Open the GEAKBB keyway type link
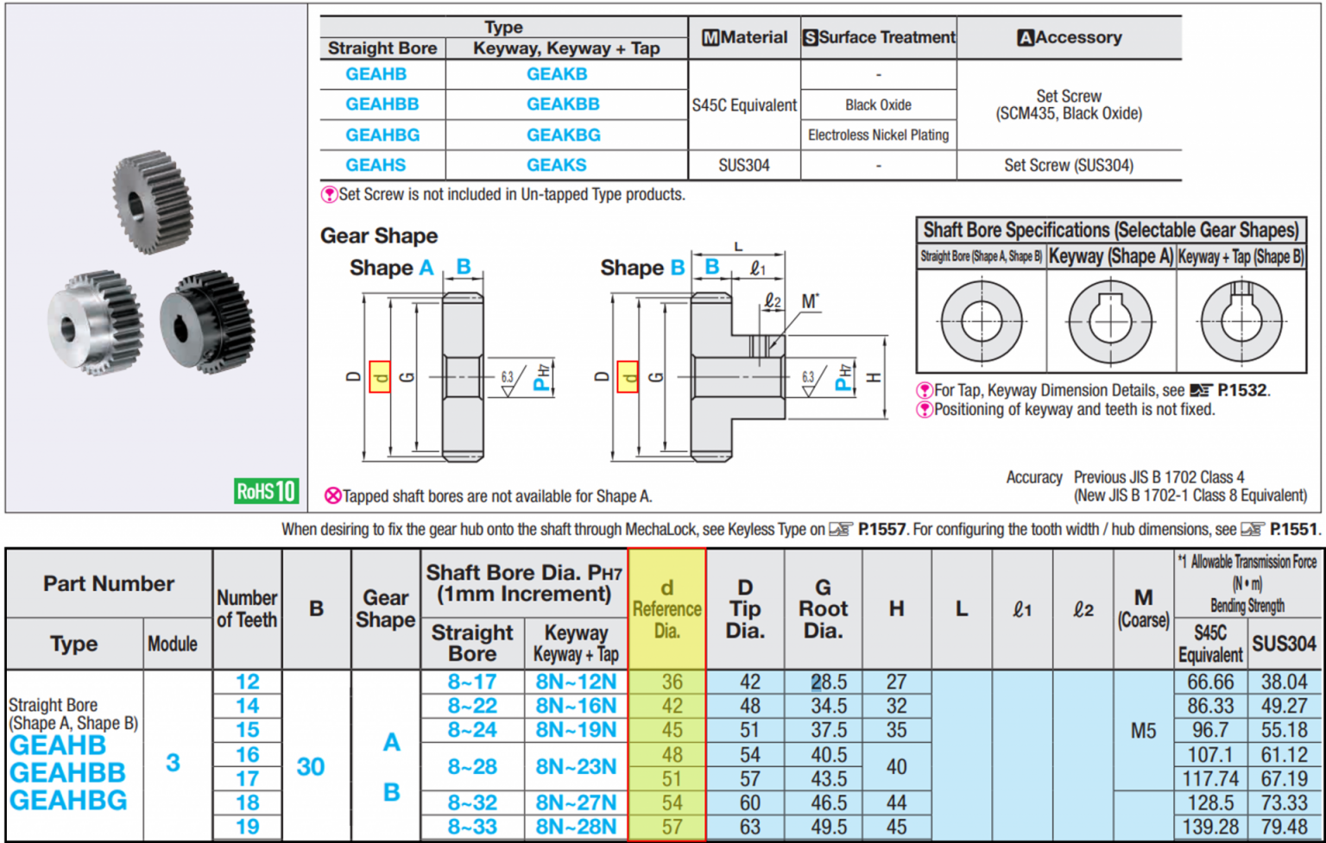Image resolution: width=1326 pixels, height=843 pixels. point(563,104)
